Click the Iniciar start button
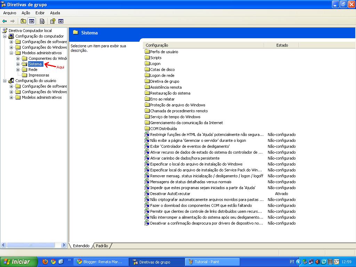The width and height of the screenshot is (356, 267). pos(19,262)
